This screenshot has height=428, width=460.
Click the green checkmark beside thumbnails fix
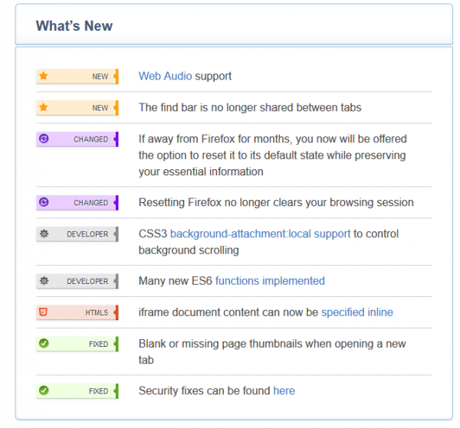(x=44, y=344)
